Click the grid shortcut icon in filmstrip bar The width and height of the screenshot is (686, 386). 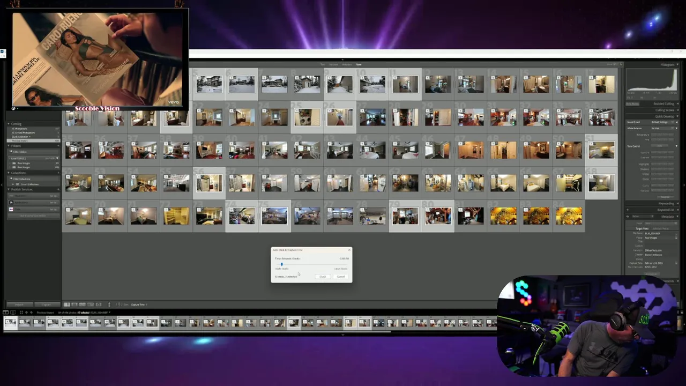21,312
